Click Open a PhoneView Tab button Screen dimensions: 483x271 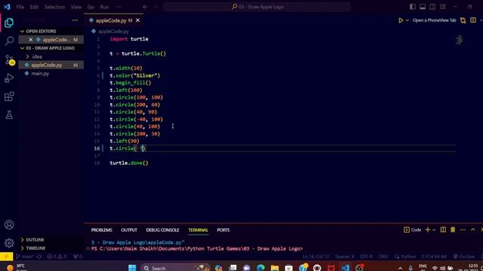coord(434,20)
